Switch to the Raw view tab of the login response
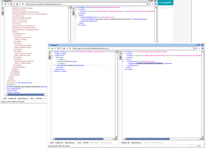This screenshot has width=207, height=151. [121, 57]
